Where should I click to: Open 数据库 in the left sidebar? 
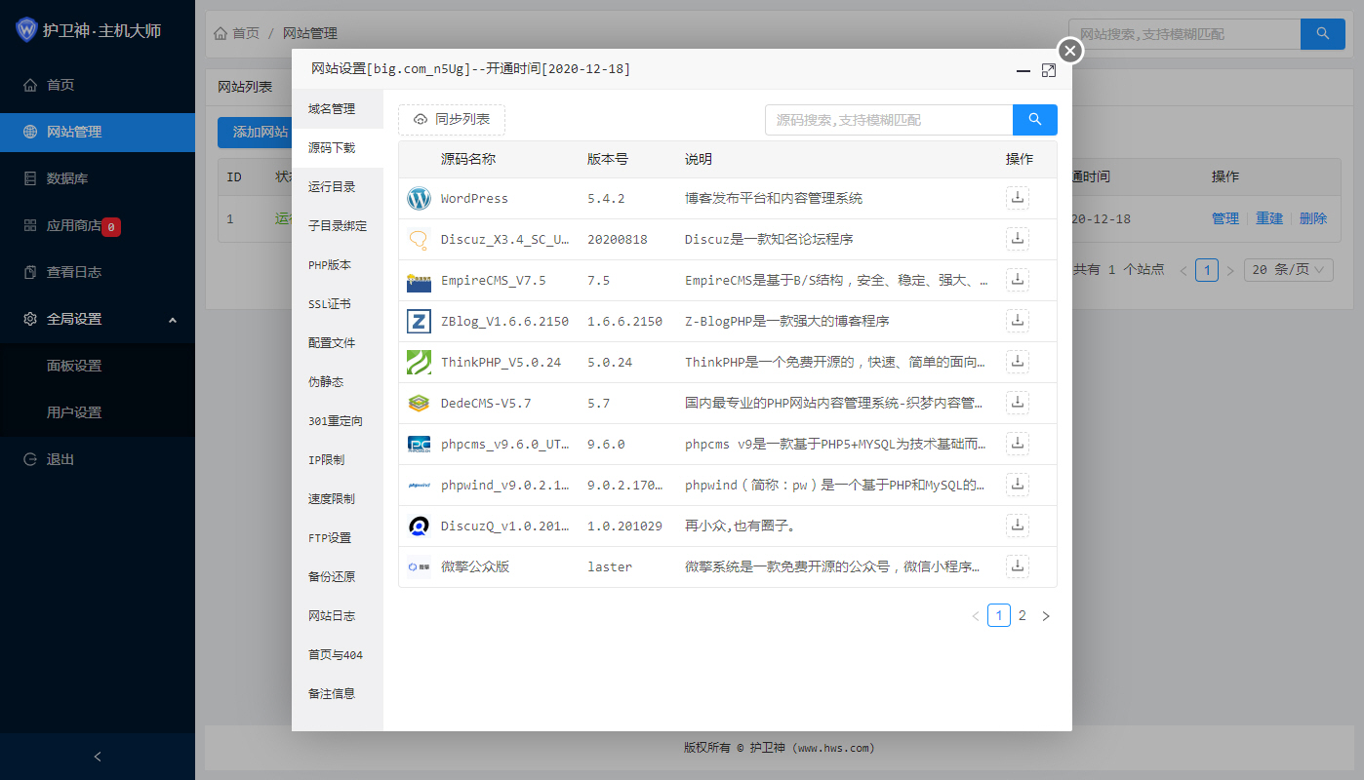click(x=98, y=178)
